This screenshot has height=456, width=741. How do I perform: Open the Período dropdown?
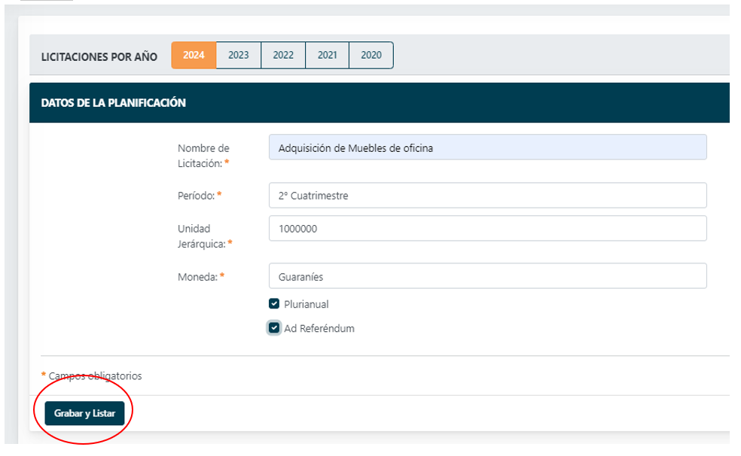click(x=488, y=196)
